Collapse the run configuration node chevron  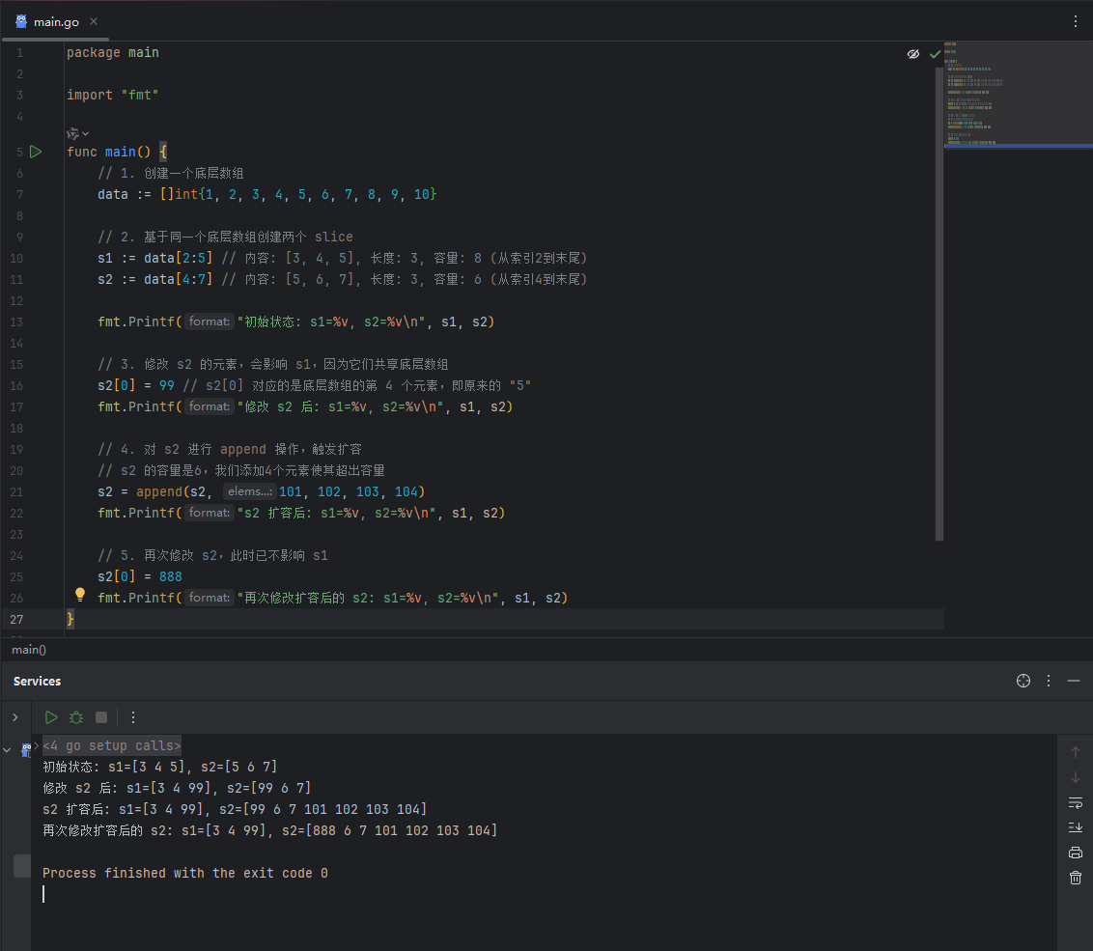(x=7, y=750)
